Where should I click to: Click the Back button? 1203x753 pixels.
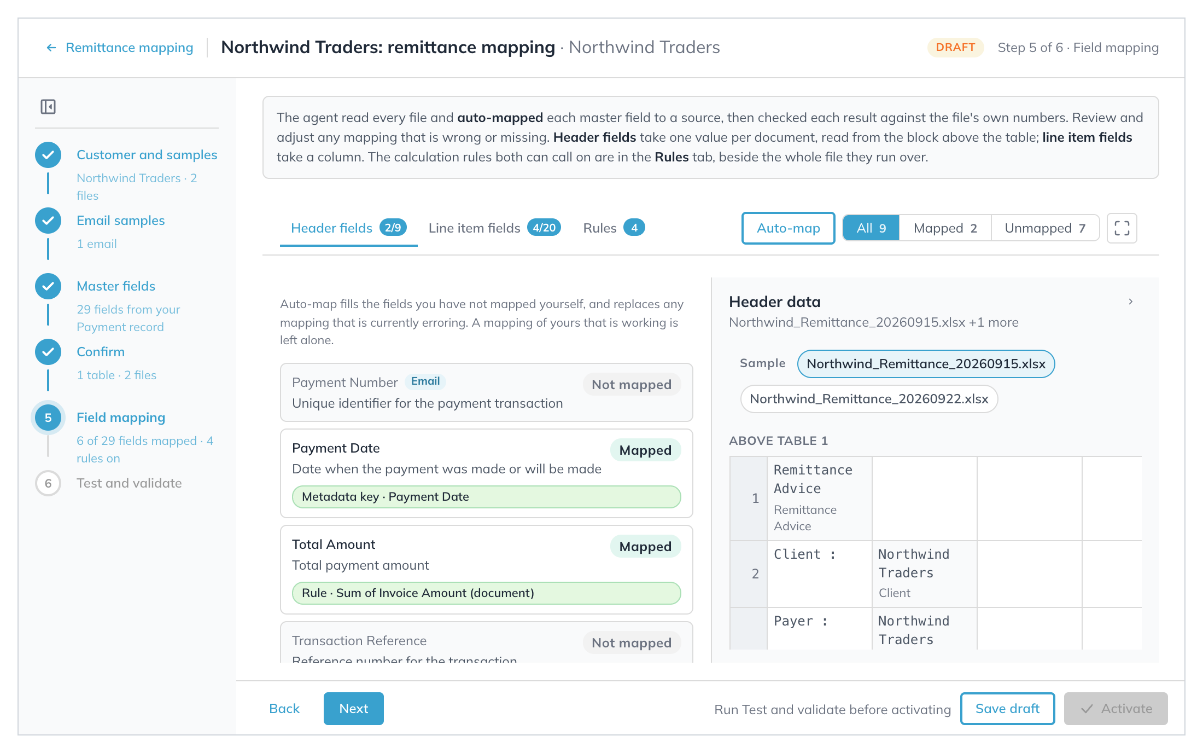(284, 709)
